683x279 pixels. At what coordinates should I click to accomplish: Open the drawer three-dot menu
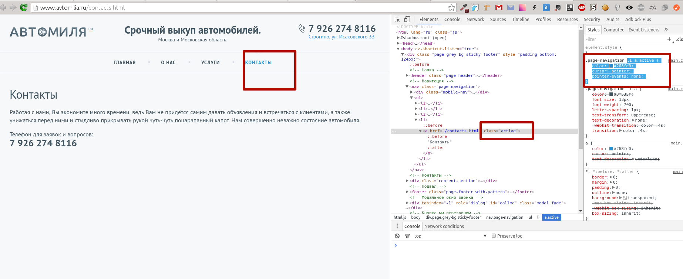397,226
